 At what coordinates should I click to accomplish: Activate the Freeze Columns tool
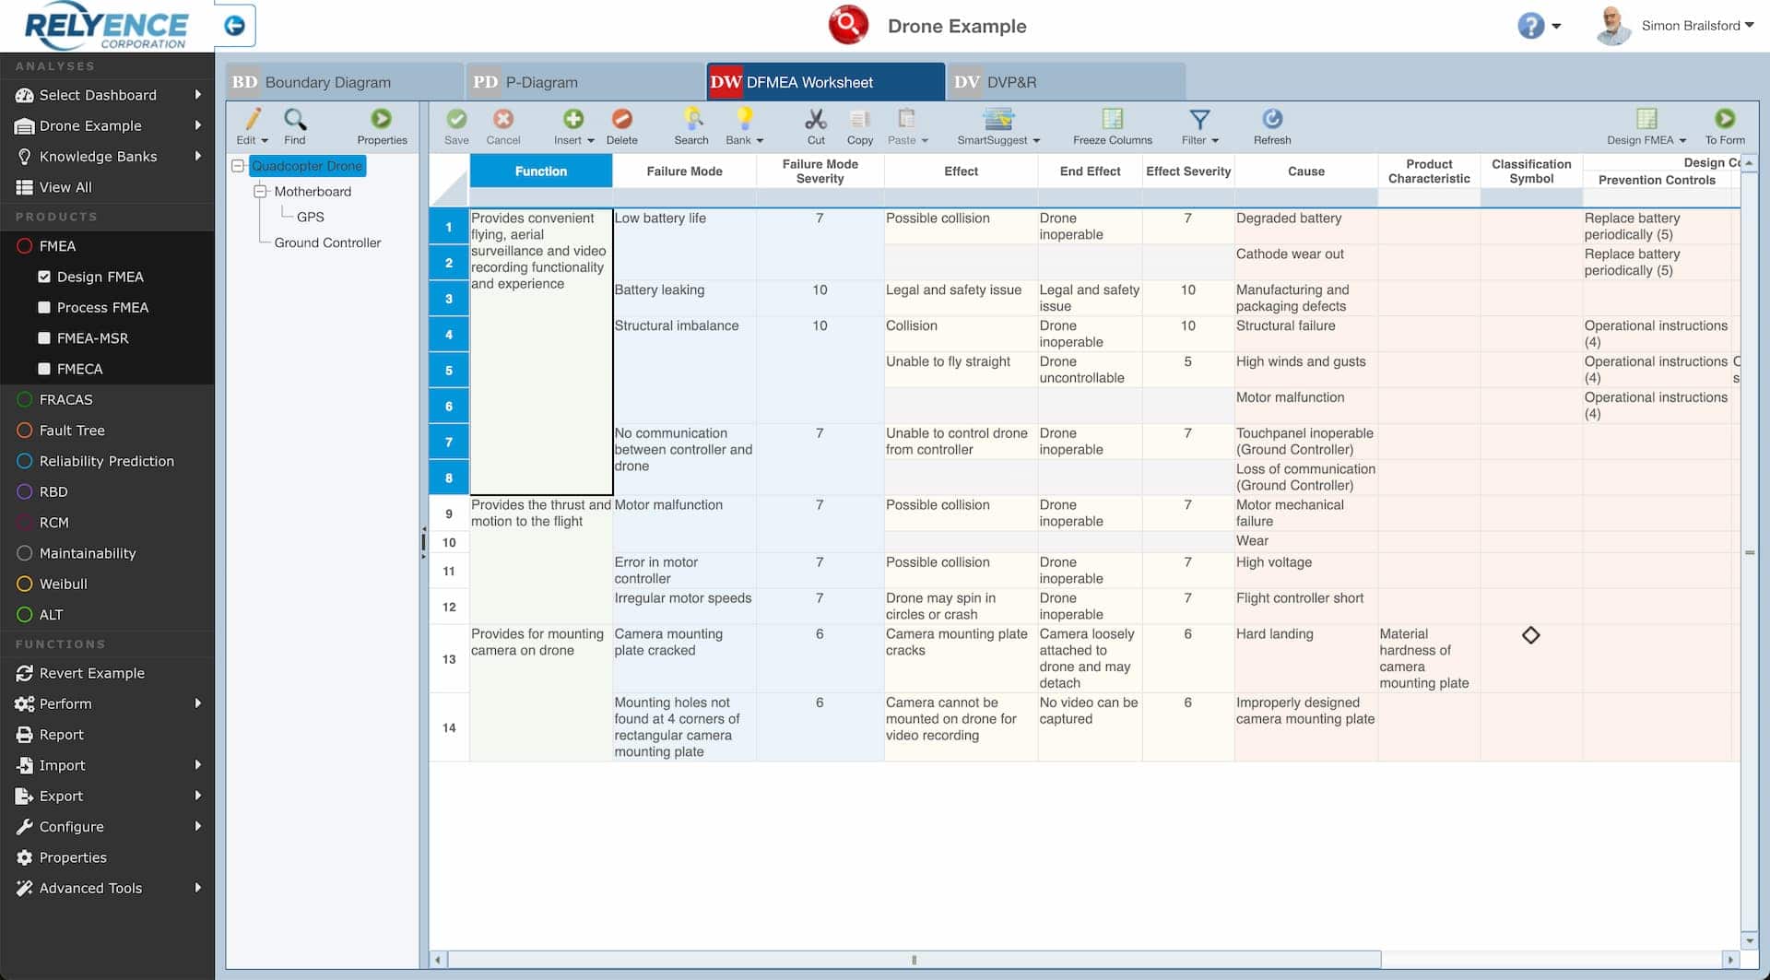pos(1111,126)
